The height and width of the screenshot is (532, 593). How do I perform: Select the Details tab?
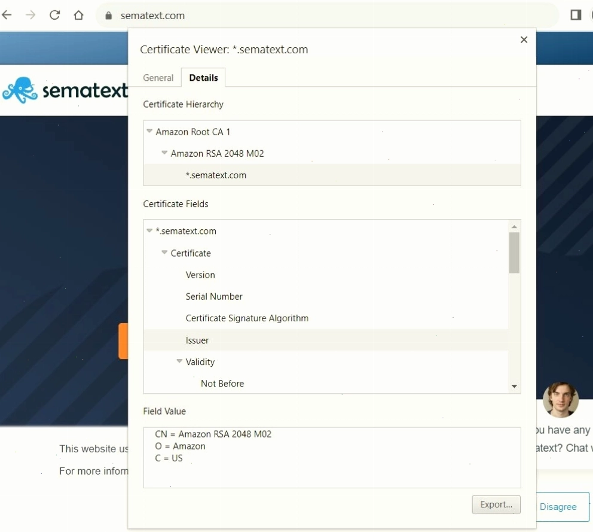click(203, 78)
